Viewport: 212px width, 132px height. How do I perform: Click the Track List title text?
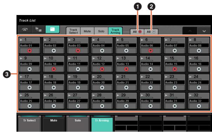click(27, 21)
